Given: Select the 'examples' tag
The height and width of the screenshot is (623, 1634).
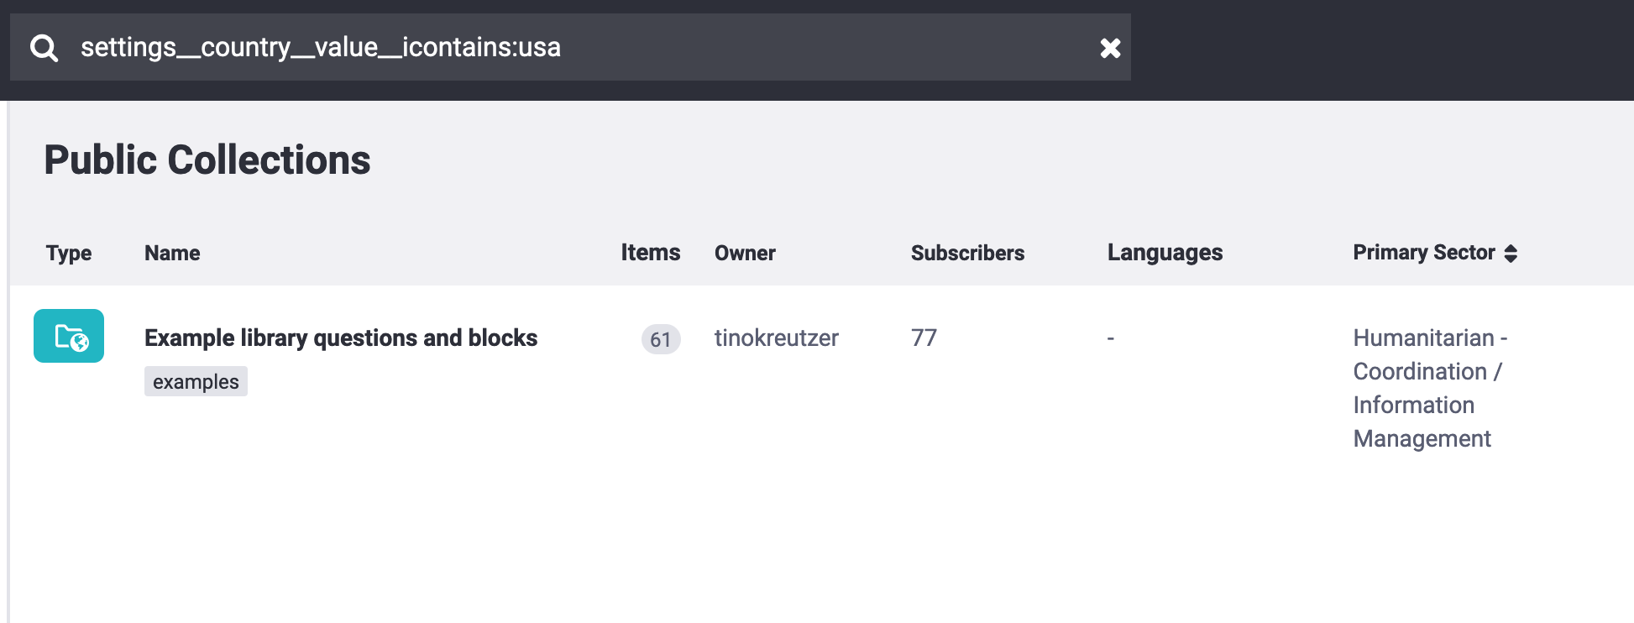Looking at the screenshot, I should pos(196,382).
